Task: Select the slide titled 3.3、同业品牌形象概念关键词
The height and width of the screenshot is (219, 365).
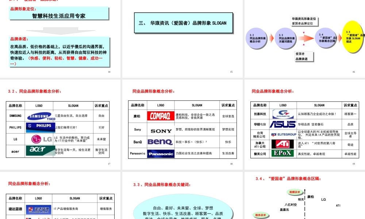Action: point(182,196)
